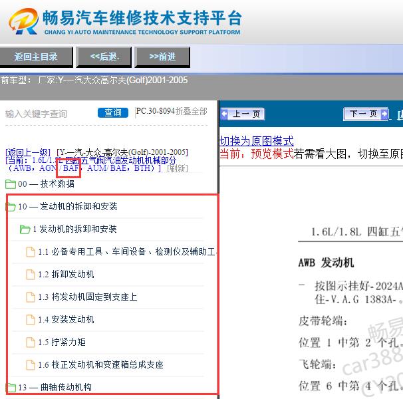This screenshot has height=399, width=403.
Task: Expand 13 — 曲轴传动机构 tree item
Action: tap(55, 388)
